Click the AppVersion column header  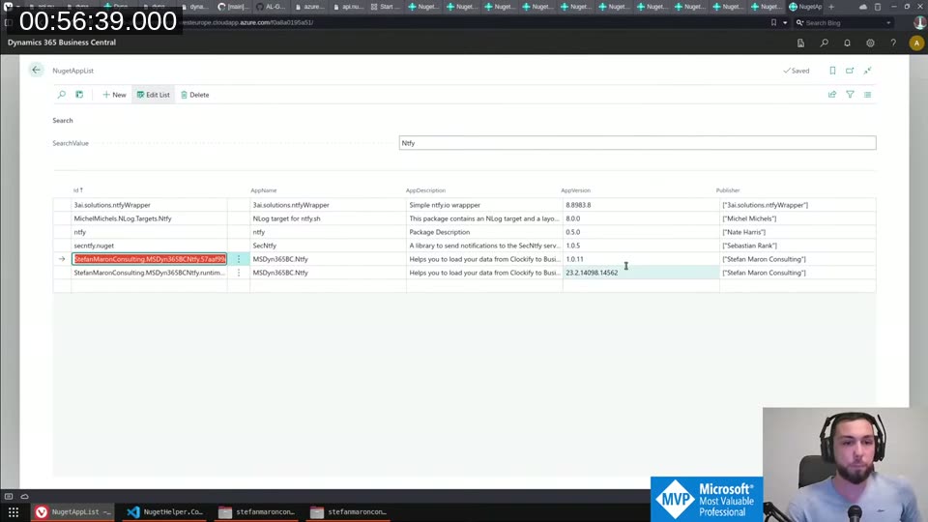(x=575, y=190)
